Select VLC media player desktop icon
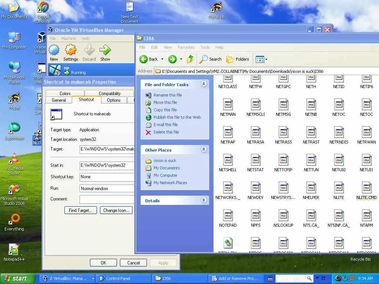The height and width of the screenshot is (284, 379). pos(14,164)
